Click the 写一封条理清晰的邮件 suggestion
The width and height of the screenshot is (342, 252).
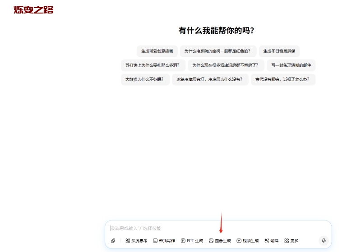(291, 65)
